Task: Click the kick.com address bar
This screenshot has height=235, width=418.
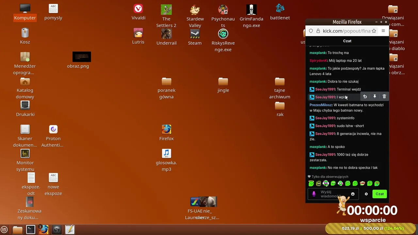Action: [346, 31]
